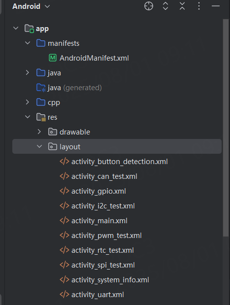
Task: Click the app module folder icon
Action: [x=30, y=29]
